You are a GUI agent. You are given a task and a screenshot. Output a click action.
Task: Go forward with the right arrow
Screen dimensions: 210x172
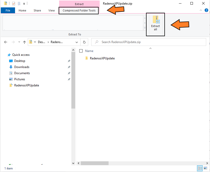pos(13,42)
